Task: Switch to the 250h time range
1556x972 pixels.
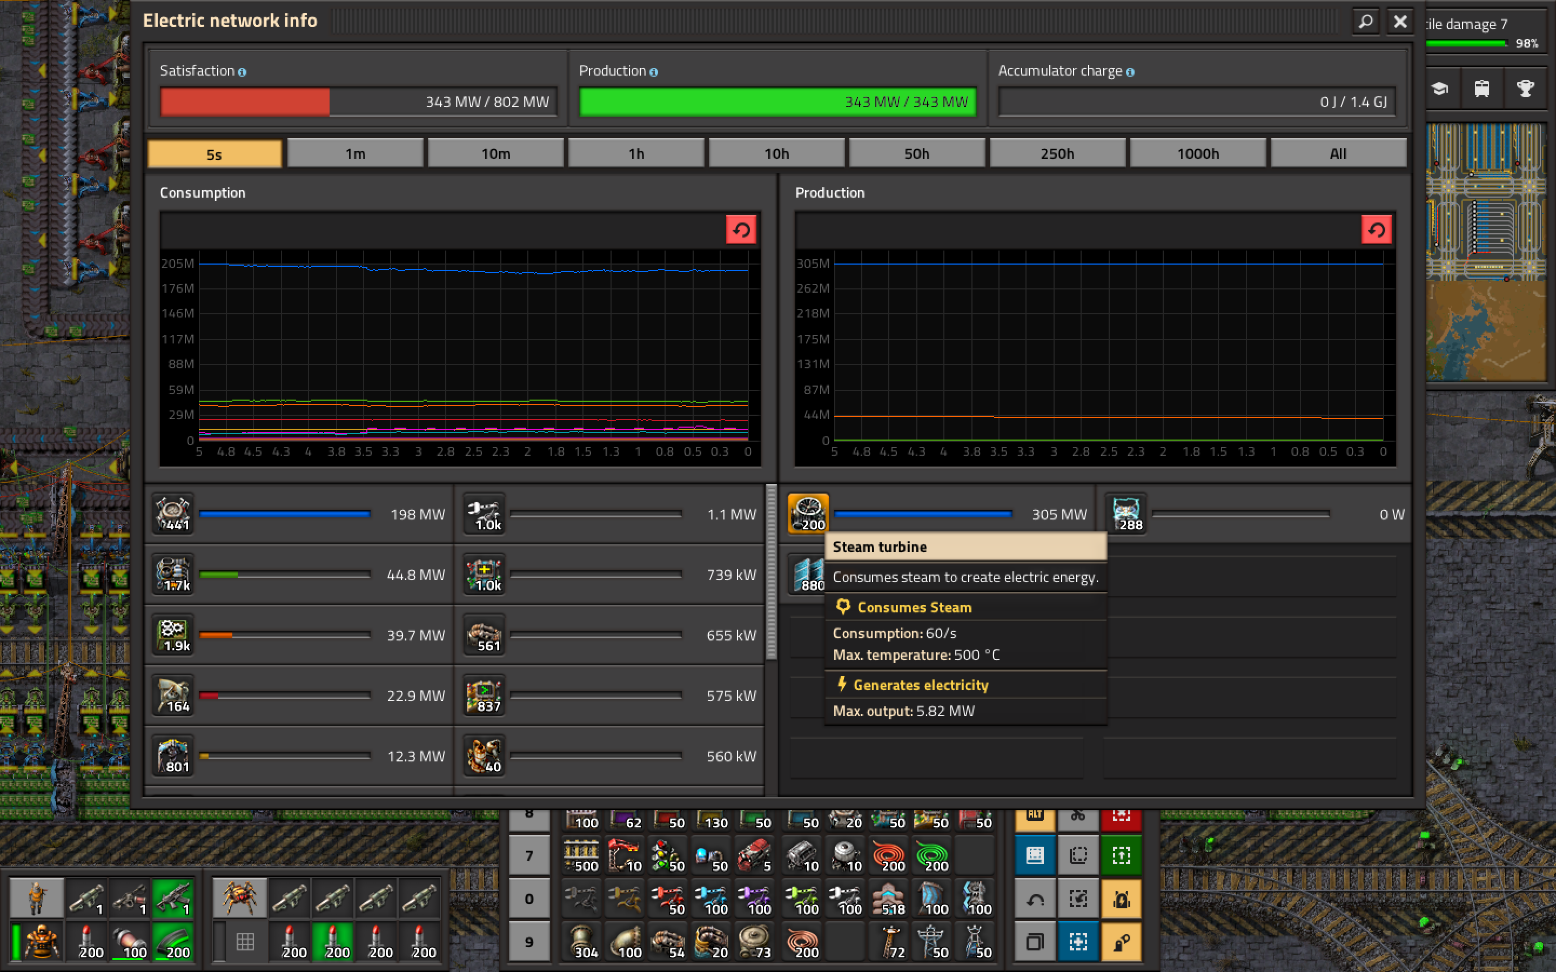Action: 1058,154
